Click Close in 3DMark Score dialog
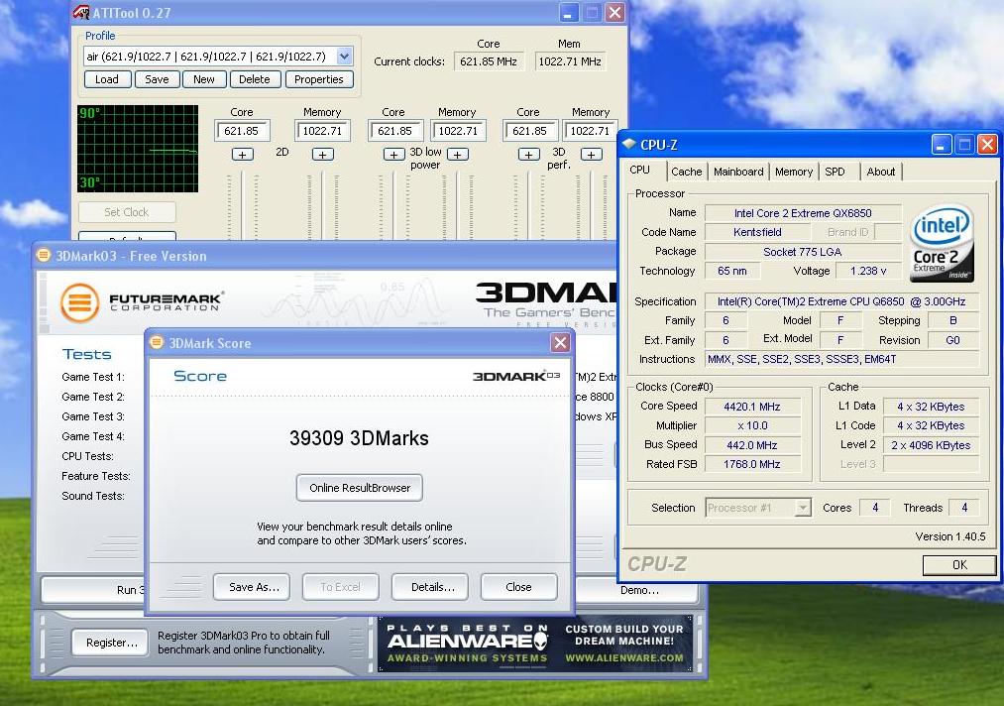 (518, 587)
